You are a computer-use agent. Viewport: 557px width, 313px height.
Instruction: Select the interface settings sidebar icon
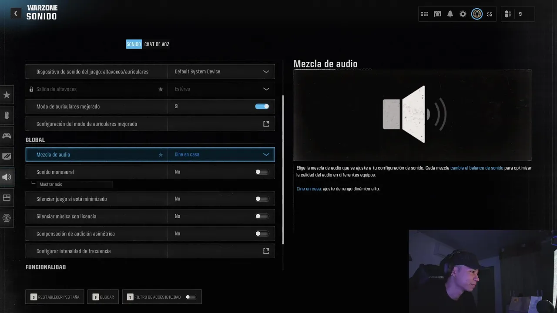pyautogui.click(x=7, y=197)
